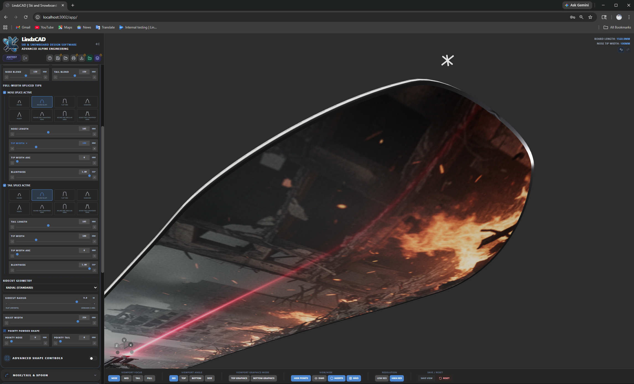
Task: Click the download export icon
Action: [82, 58]
